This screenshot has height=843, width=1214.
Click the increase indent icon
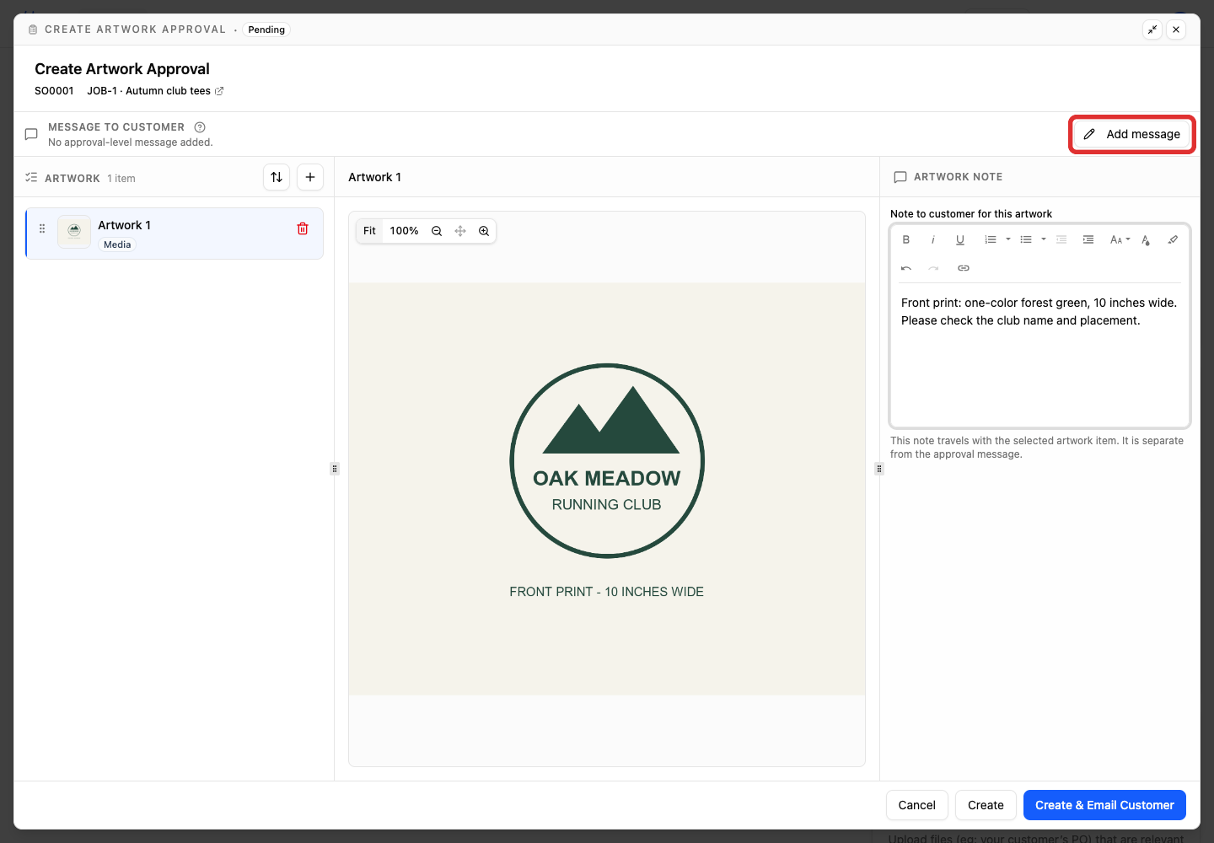tap(1088, 239)
